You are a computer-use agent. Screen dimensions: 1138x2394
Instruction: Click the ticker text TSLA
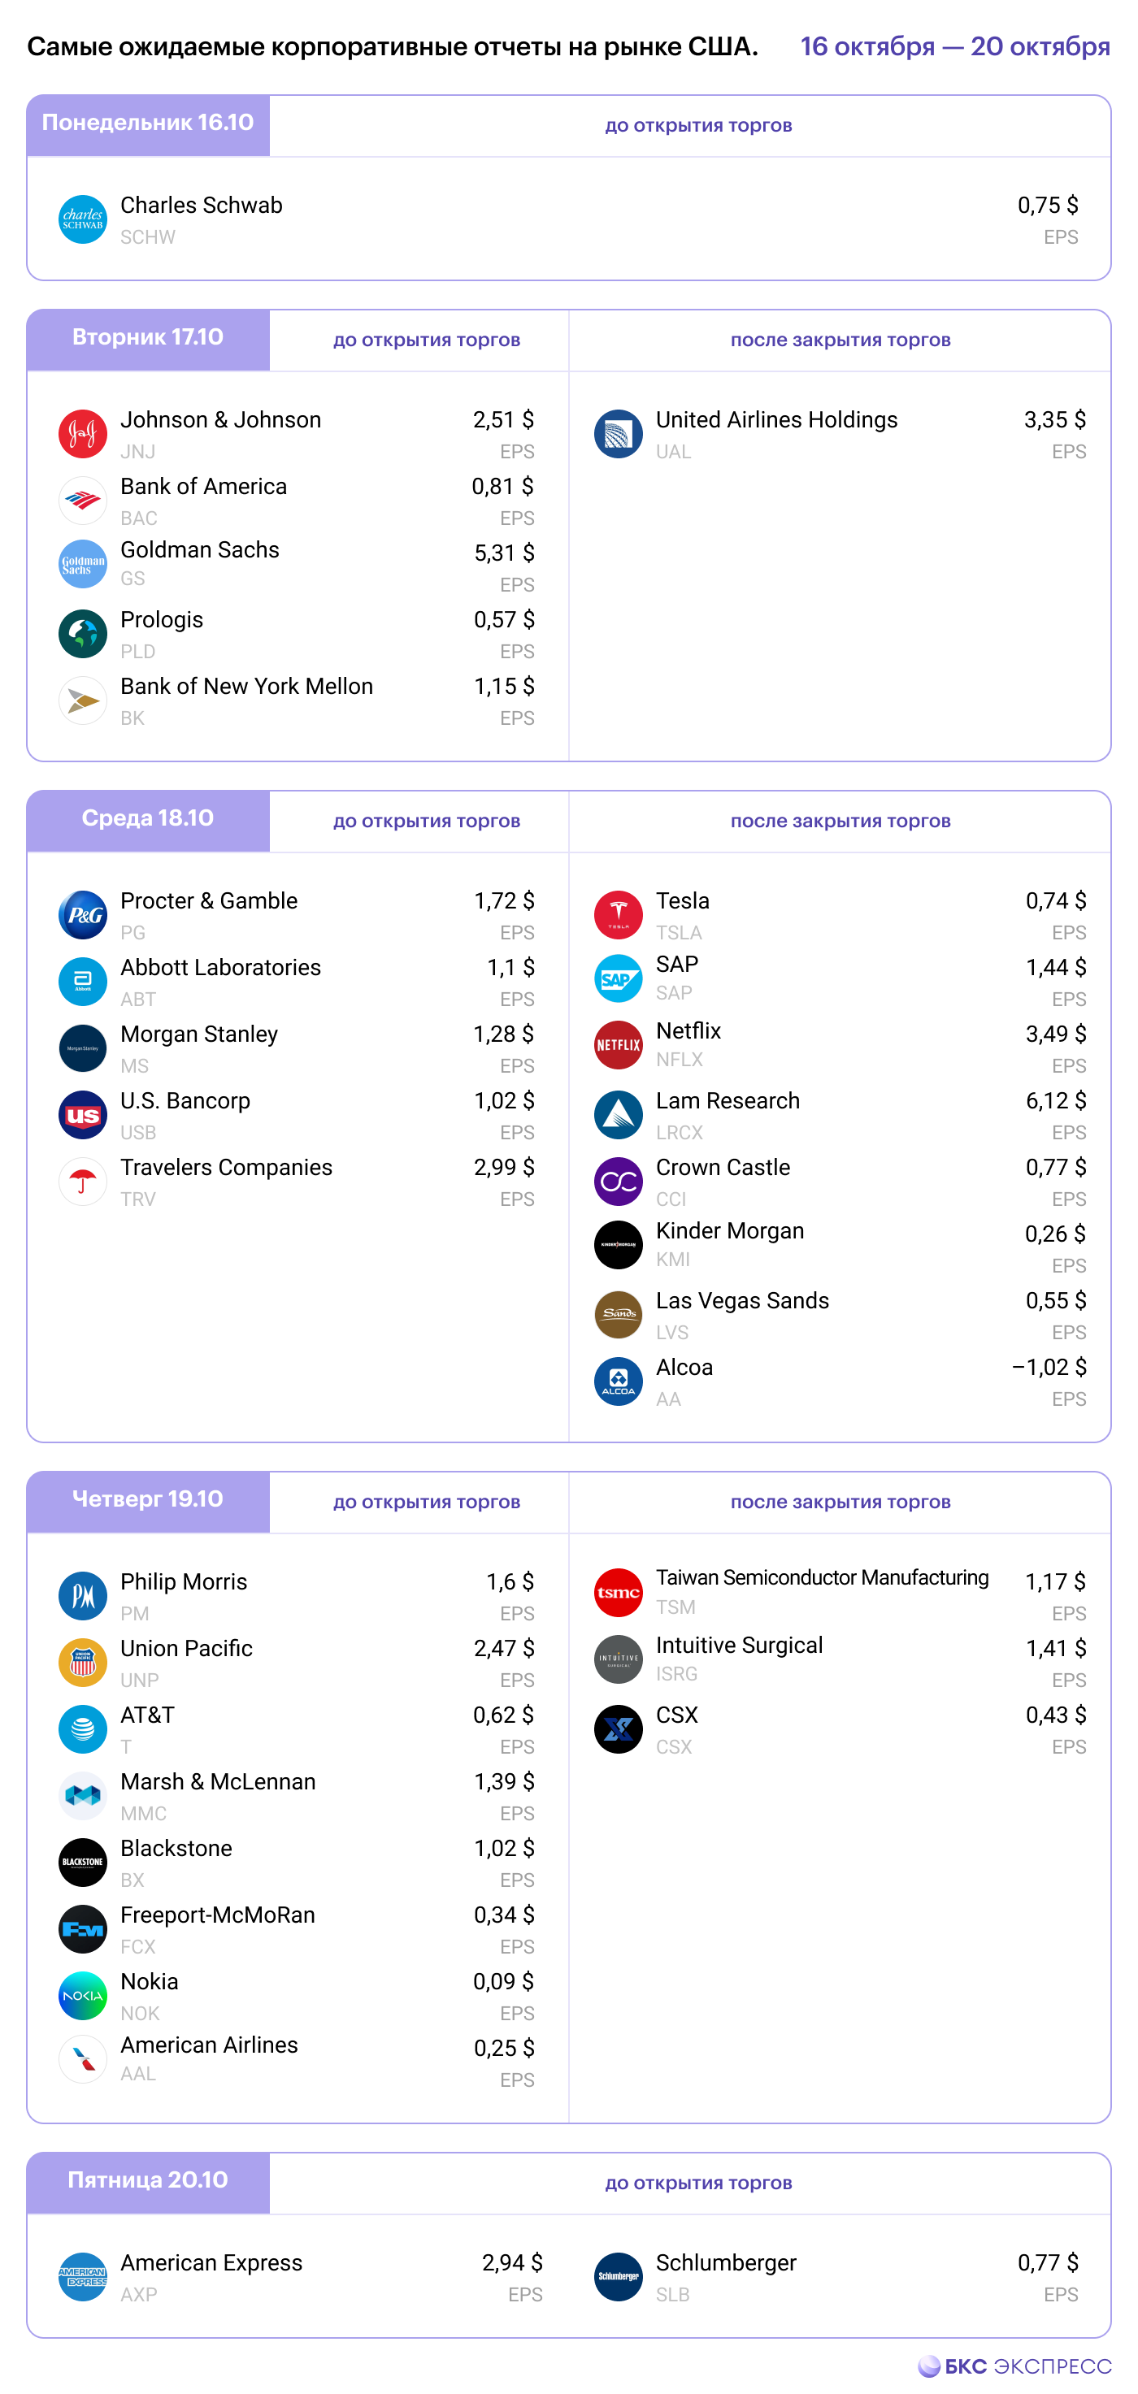click(679, 933)
